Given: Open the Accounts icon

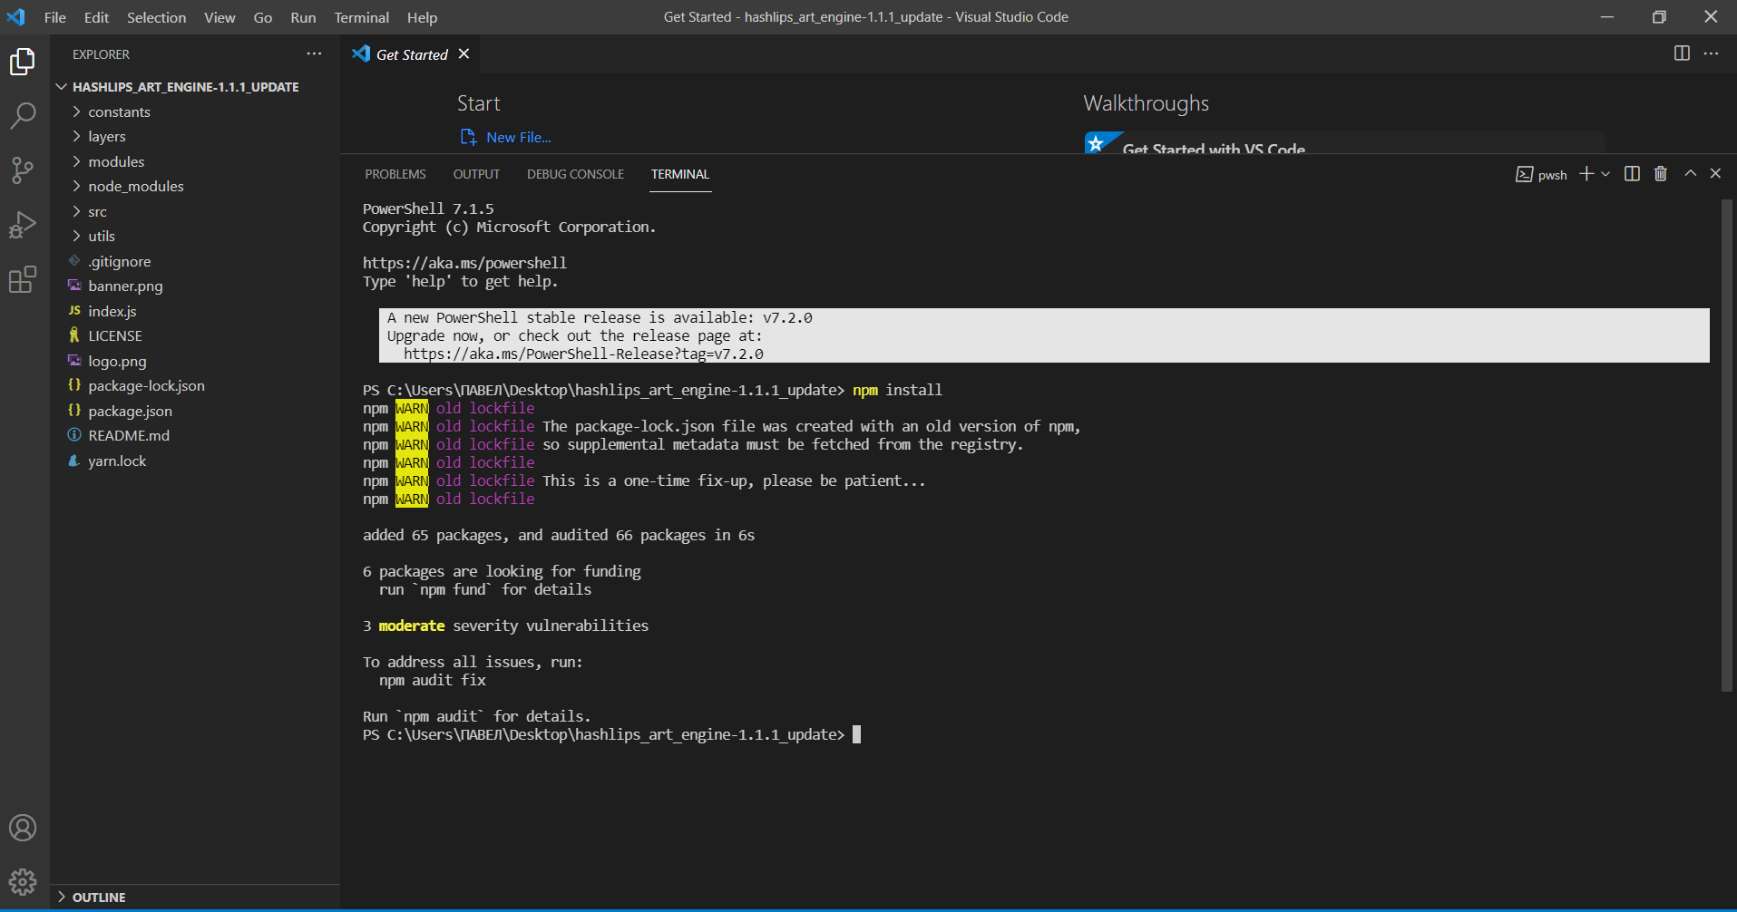Looking at the screenshot, I should [23, 827].
